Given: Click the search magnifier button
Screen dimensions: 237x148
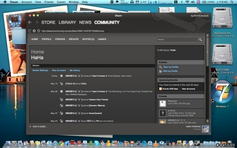Looking at the screenshot, I should click(200, 40).
